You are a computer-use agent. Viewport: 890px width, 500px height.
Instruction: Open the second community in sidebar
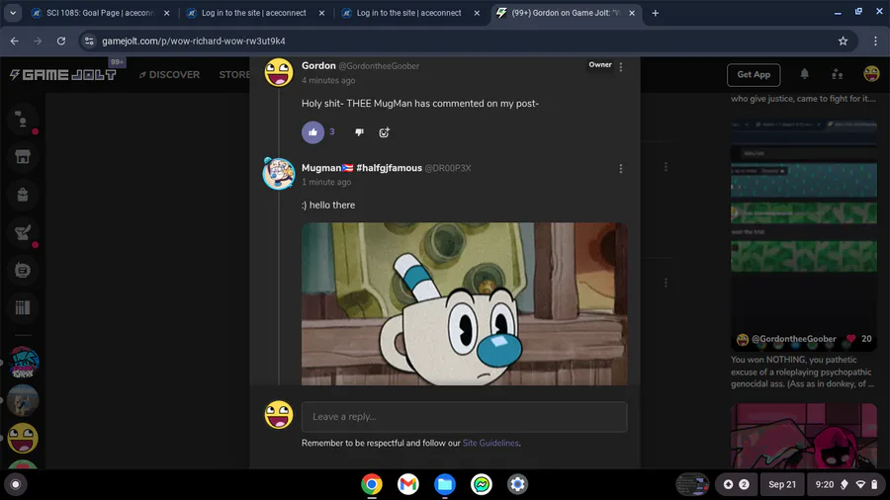click(23, 400)
